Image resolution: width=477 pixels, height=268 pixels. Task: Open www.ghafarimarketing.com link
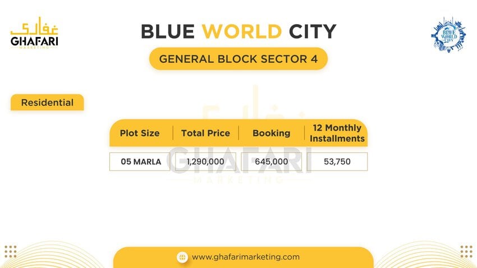(x=245, y=257)
